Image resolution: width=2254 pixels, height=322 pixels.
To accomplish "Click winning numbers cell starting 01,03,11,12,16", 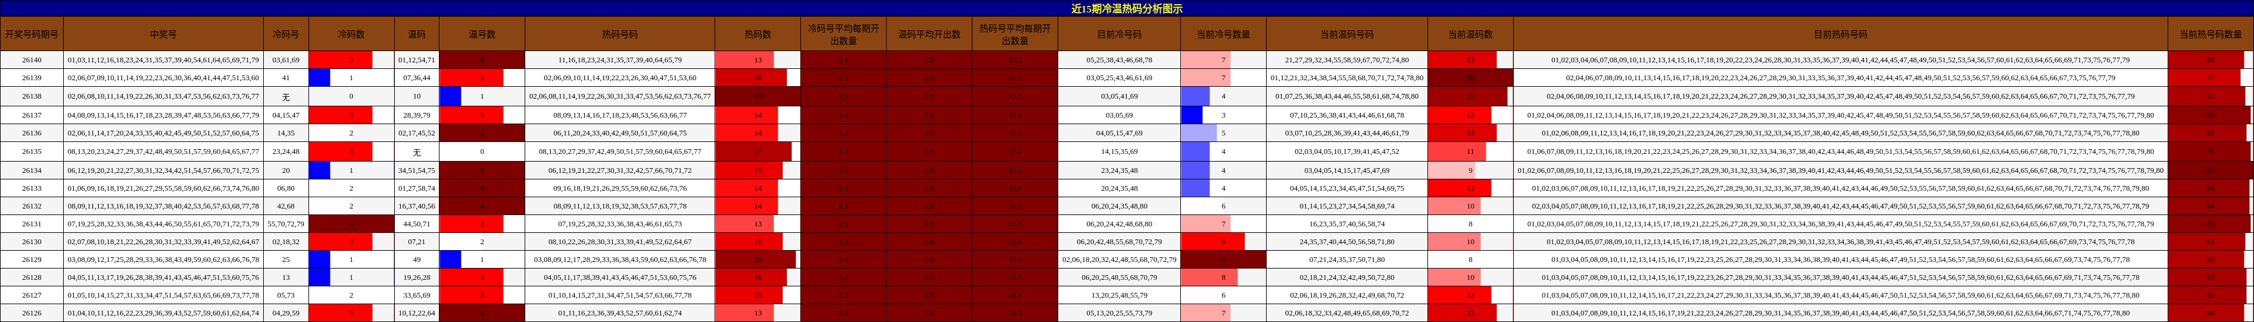I will (163, 60).
